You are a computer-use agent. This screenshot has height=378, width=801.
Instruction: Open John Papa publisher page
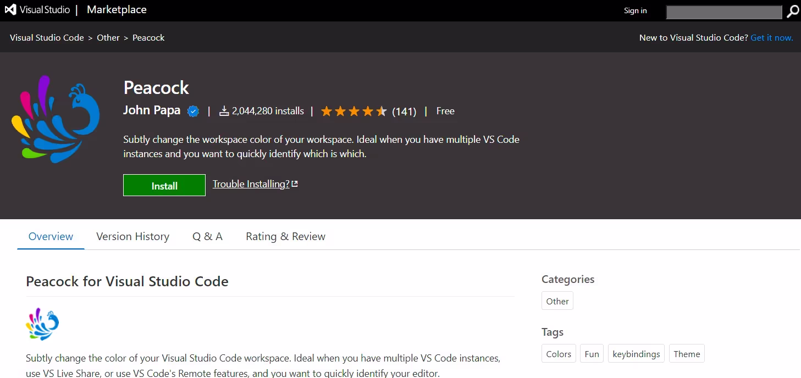click(x=152, y=110)
